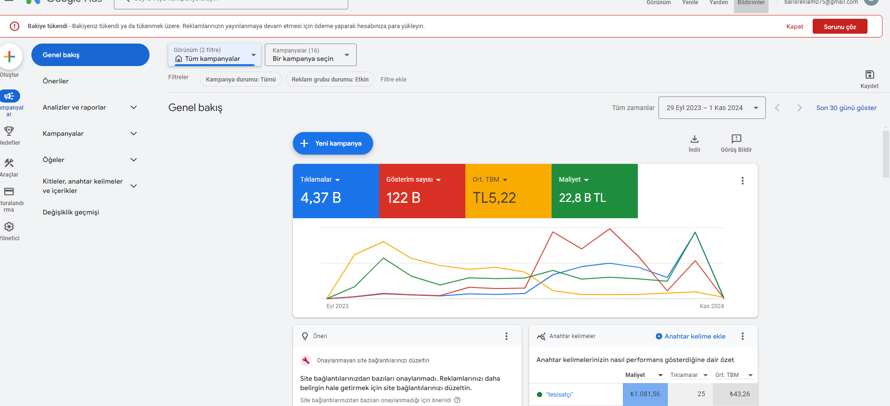Image resolution: width=890 pixels, height=406 pixels.
Task: Open the Maliyet metric tile dropdown
Action: point(574,179)
